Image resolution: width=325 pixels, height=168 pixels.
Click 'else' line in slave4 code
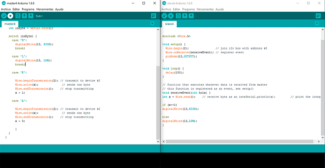click(x=165, y=117)
